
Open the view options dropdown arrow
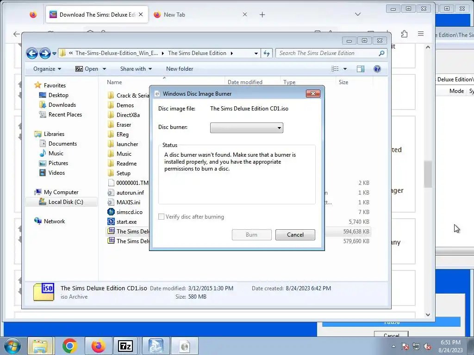pos(345,69)
